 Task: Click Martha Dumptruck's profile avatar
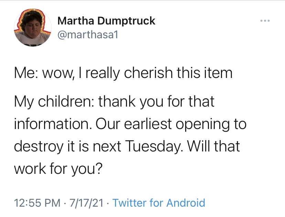pos(33,27)
